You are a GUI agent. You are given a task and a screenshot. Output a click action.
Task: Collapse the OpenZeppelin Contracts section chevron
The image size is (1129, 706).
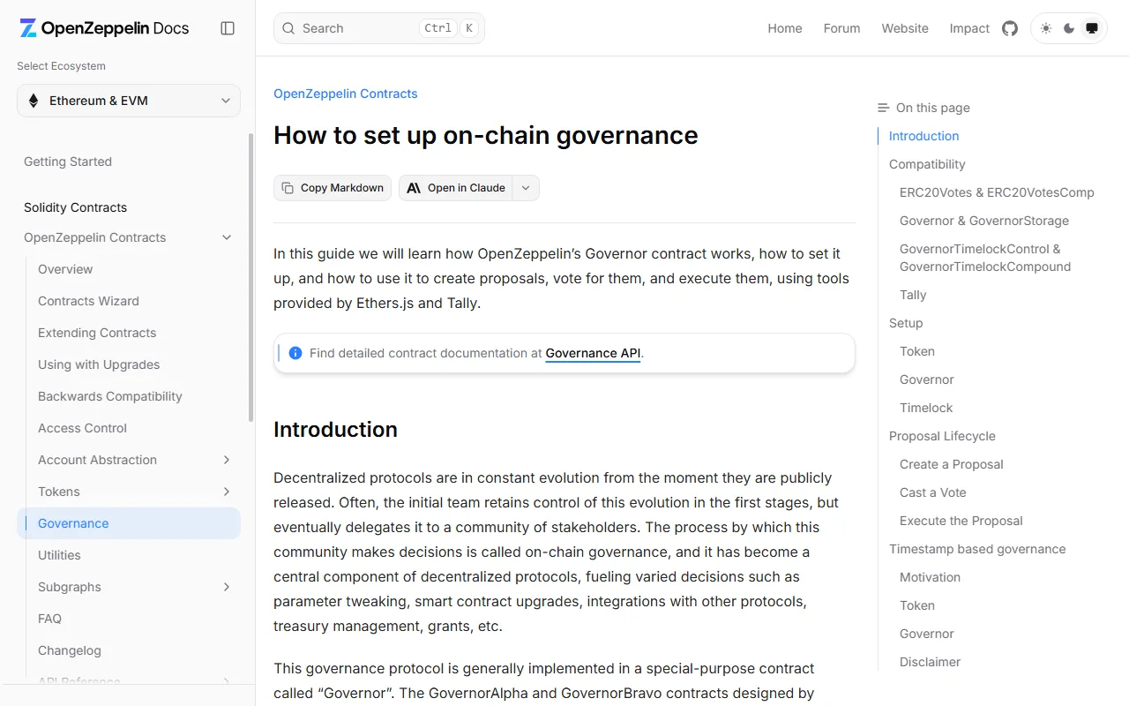227,237
